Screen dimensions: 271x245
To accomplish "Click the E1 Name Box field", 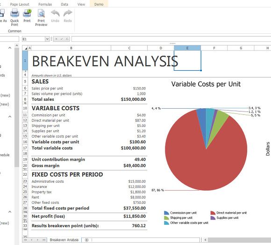I will coord(34,39).
